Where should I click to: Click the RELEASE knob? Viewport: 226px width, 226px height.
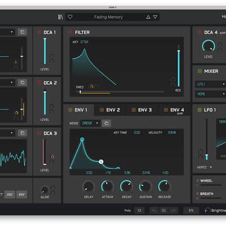point(164,186)
